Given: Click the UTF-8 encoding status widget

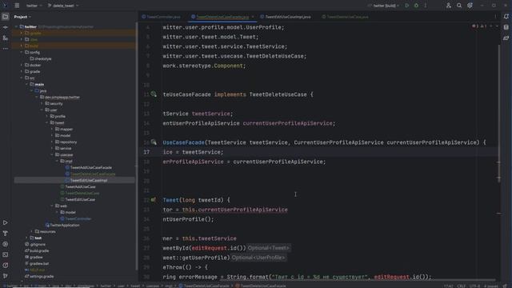Looking at the screenshot, I should click(475, 286).
